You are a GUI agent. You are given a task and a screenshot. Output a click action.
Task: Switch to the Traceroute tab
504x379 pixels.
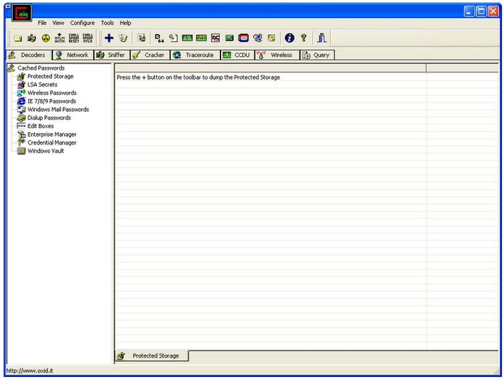(196, 55)
